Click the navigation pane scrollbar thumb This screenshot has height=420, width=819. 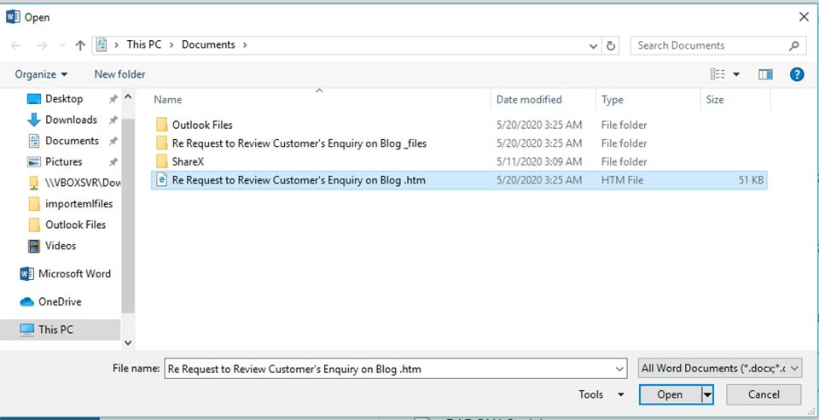point(128,215)
